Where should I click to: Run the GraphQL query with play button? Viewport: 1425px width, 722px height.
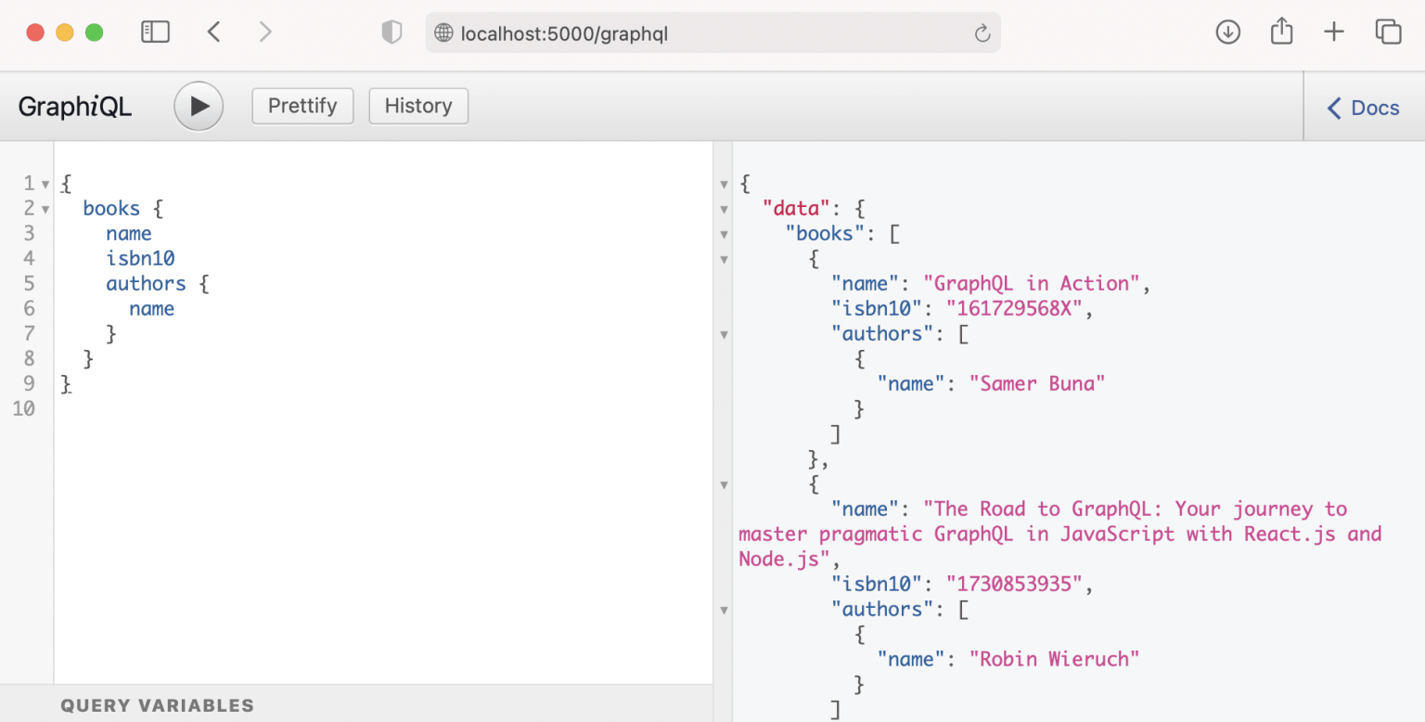199,106
